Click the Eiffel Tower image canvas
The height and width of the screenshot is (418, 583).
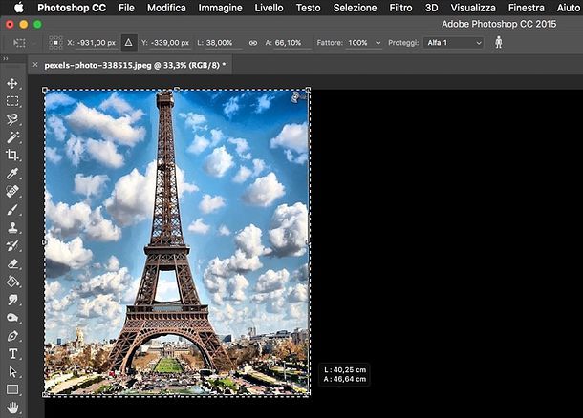(x=177, y=242)
